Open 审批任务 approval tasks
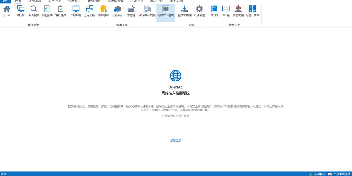Viewport: 352px width, 176px height. 61,11
